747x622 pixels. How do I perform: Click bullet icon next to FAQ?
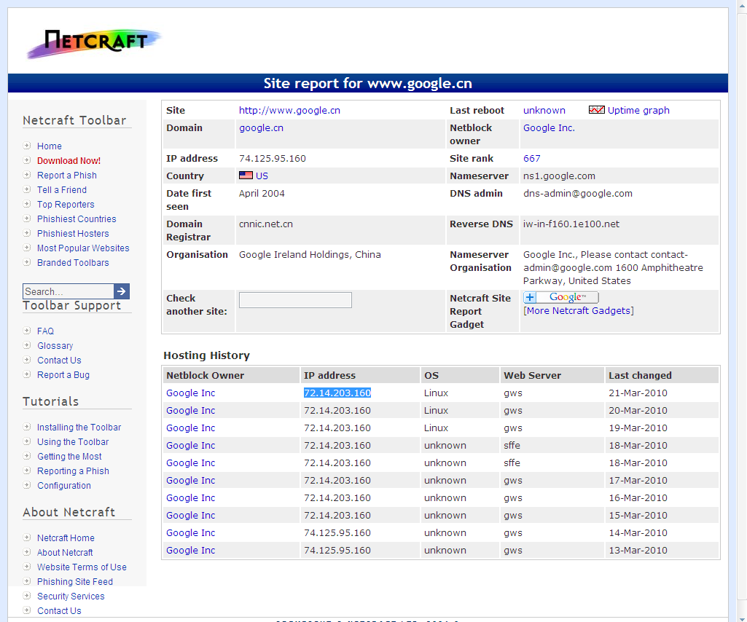point(27,331)
